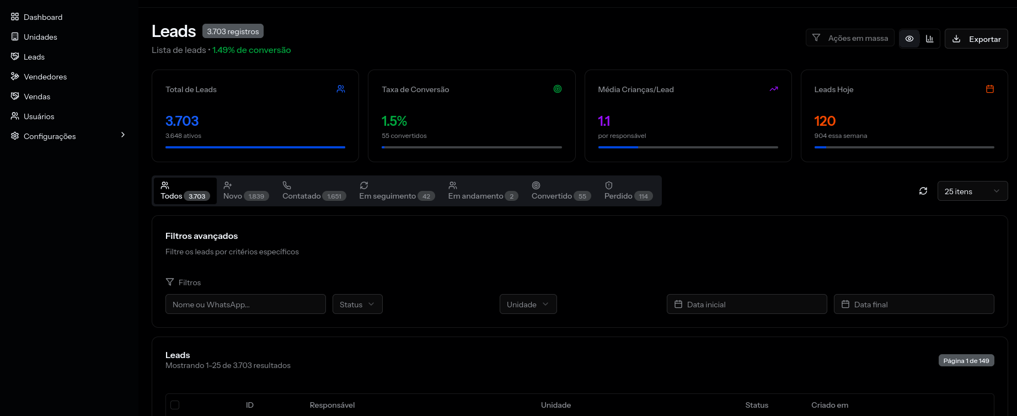This screenshot has height=416, width=1017.
Task: Click the Dashboard grid icon in sidebar
Action: coord(15,17)
